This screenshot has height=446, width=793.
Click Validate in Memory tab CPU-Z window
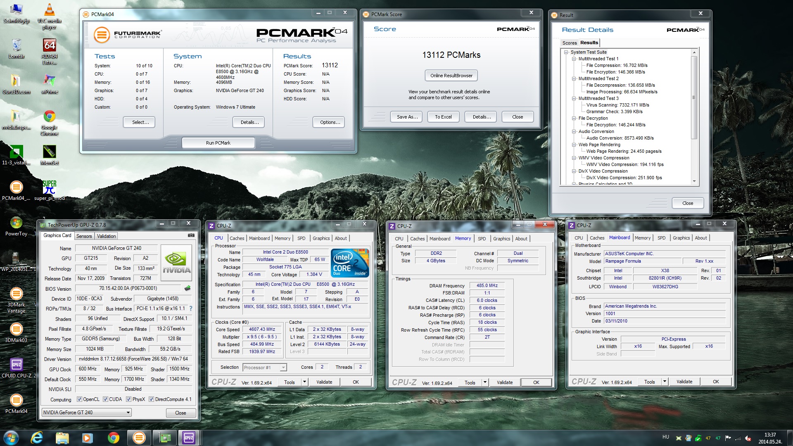505,382
